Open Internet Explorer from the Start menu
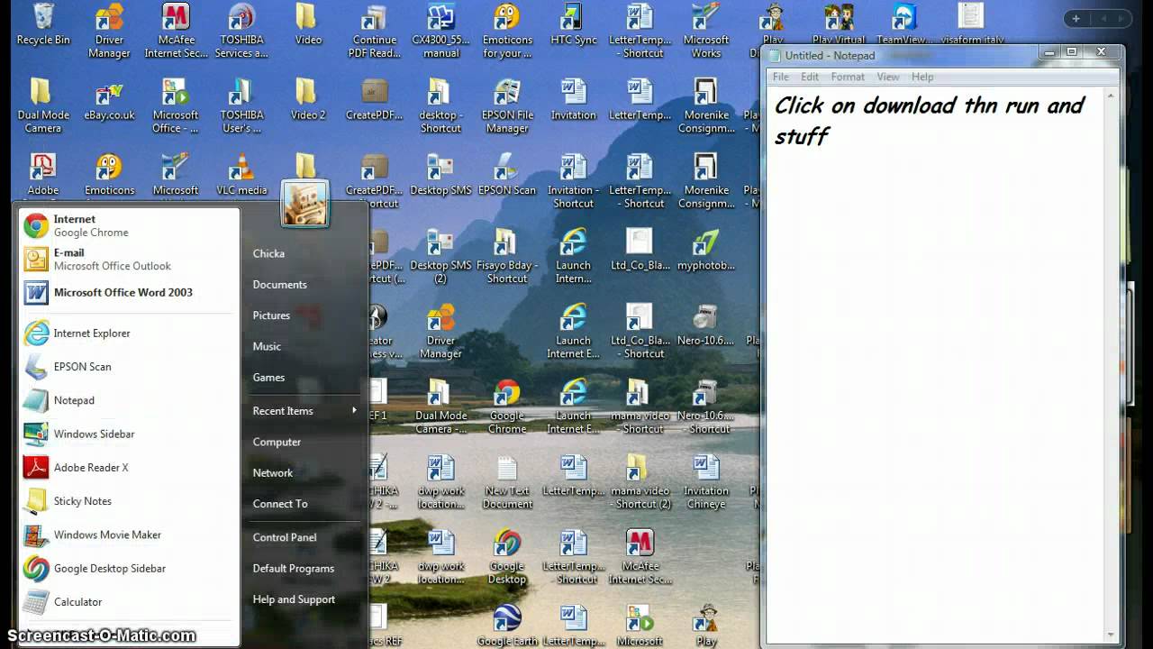This screenshot has height=649, width=1153. 129,334
